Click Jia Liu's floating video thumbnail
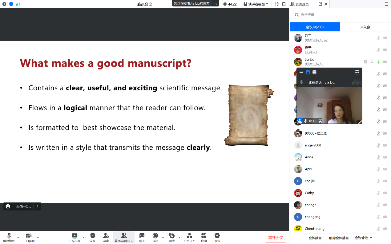The width and height of the screenshot is (391, 244). click(x=329, y=105)
